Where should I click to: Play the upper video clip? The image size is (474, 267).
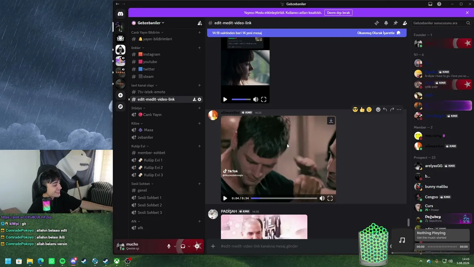tap(225, 99)
